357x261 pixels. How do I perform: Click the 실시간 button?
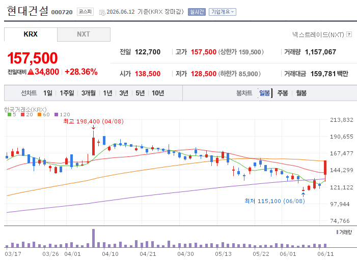point(197,12)
